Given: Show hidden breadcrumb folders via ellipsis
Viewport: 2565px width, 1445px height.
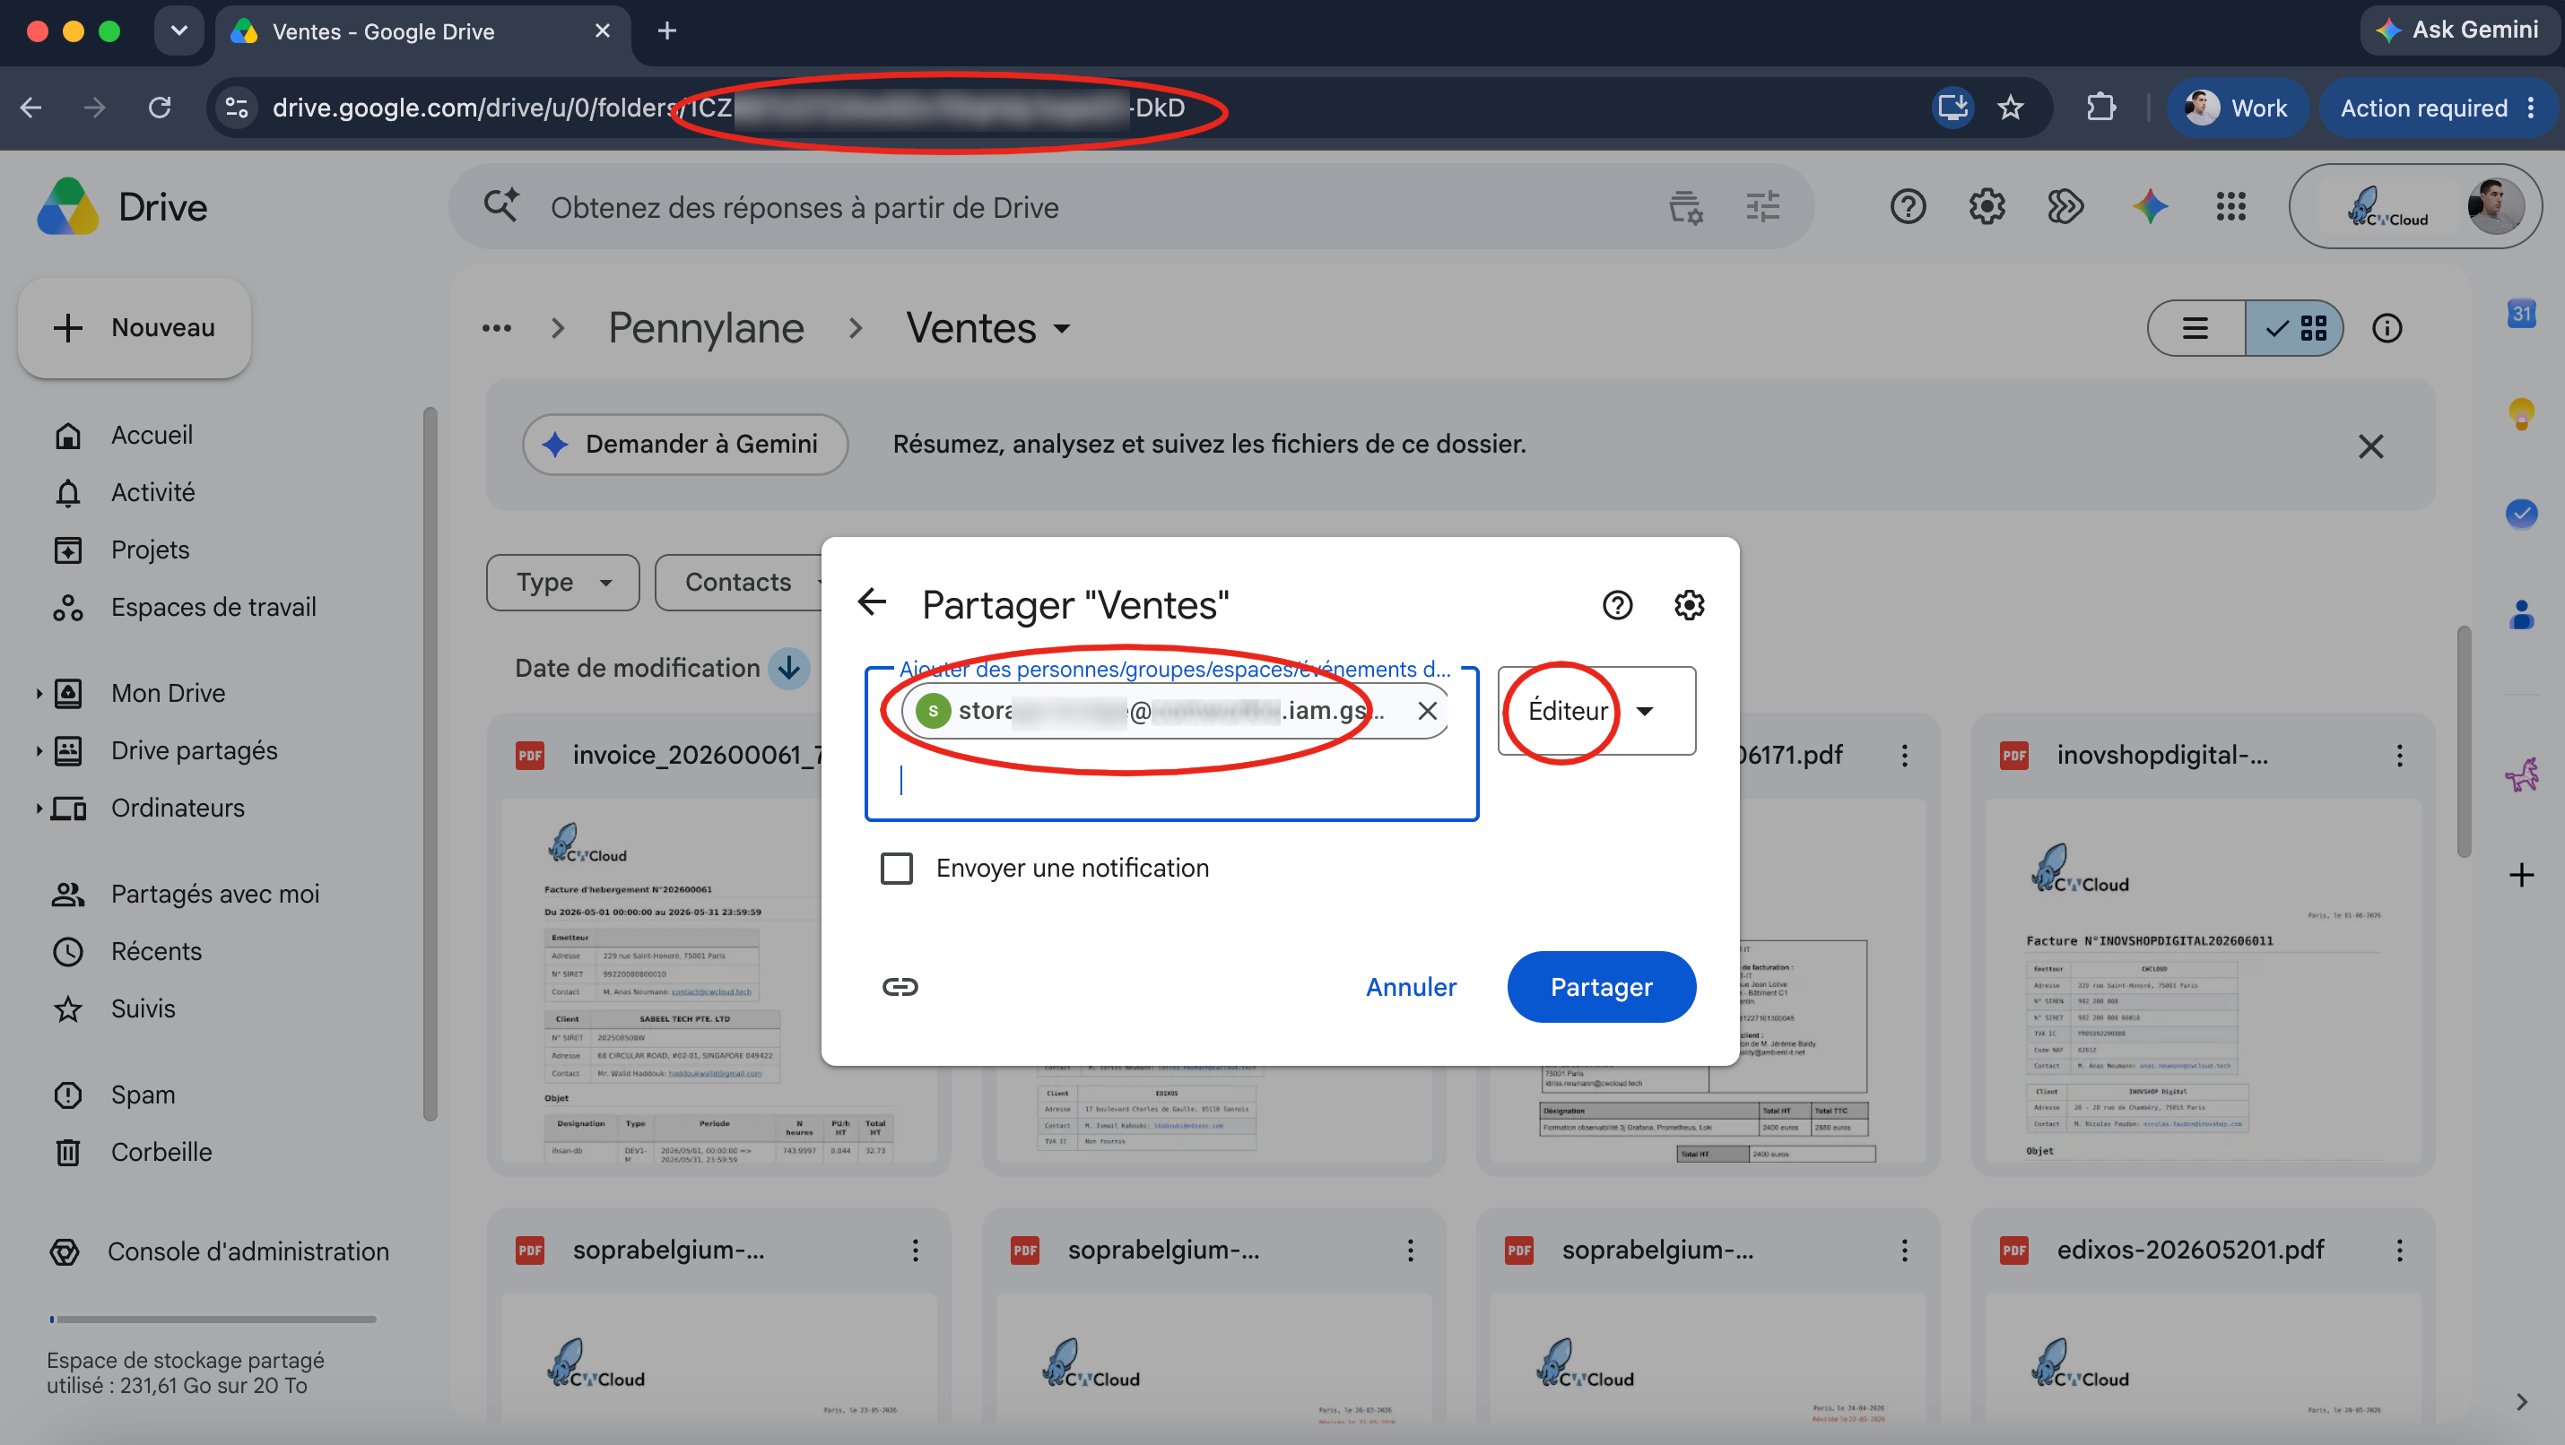Looking at the screenshot, I should pos(496,327).
